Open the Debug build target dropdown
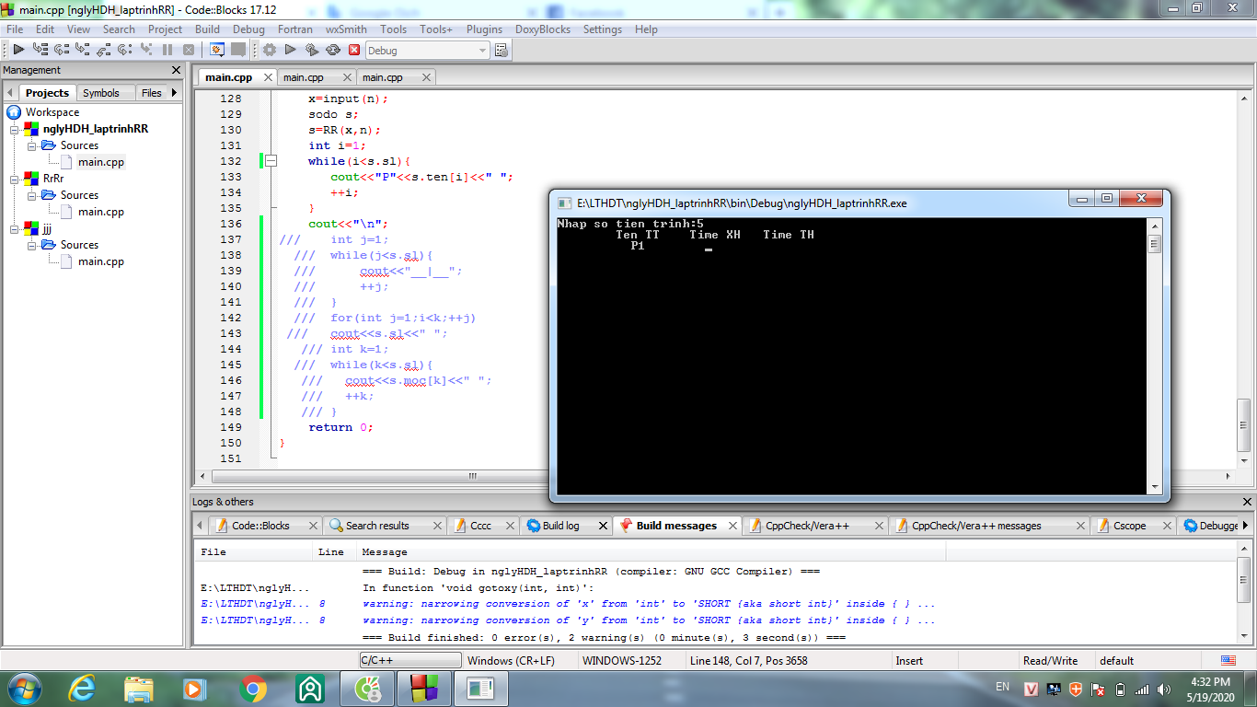This screenshot has height=707, width=1257. coord(482,51)
